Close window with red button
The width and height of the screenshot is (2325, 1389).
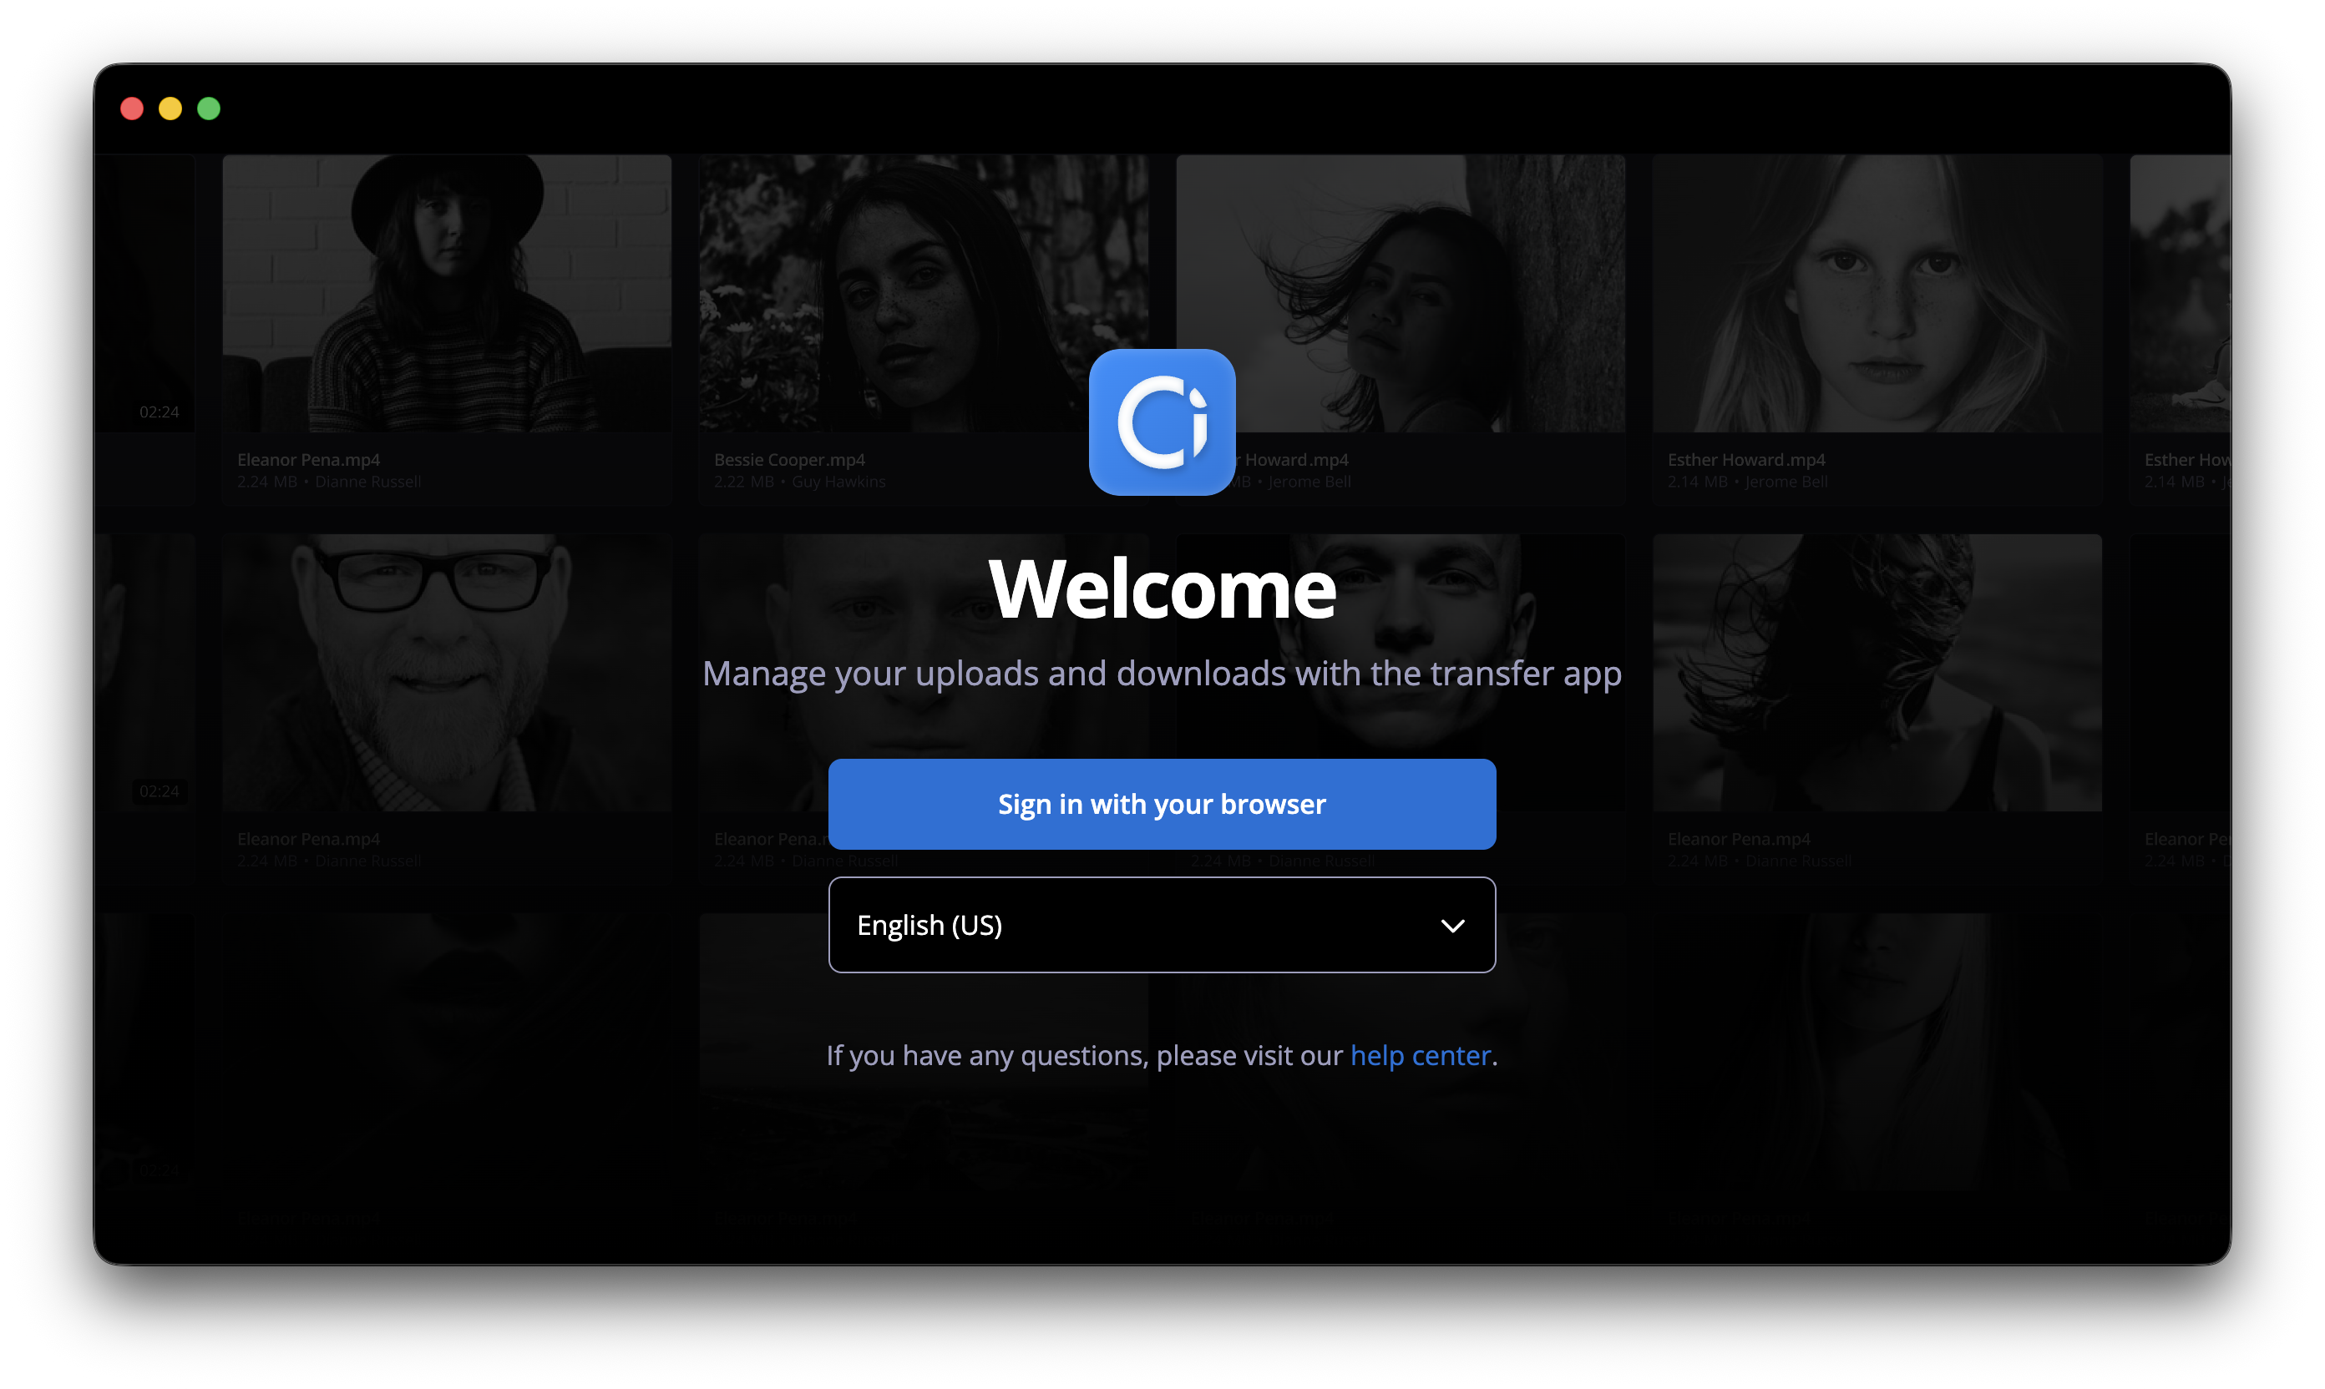(132, 109)
